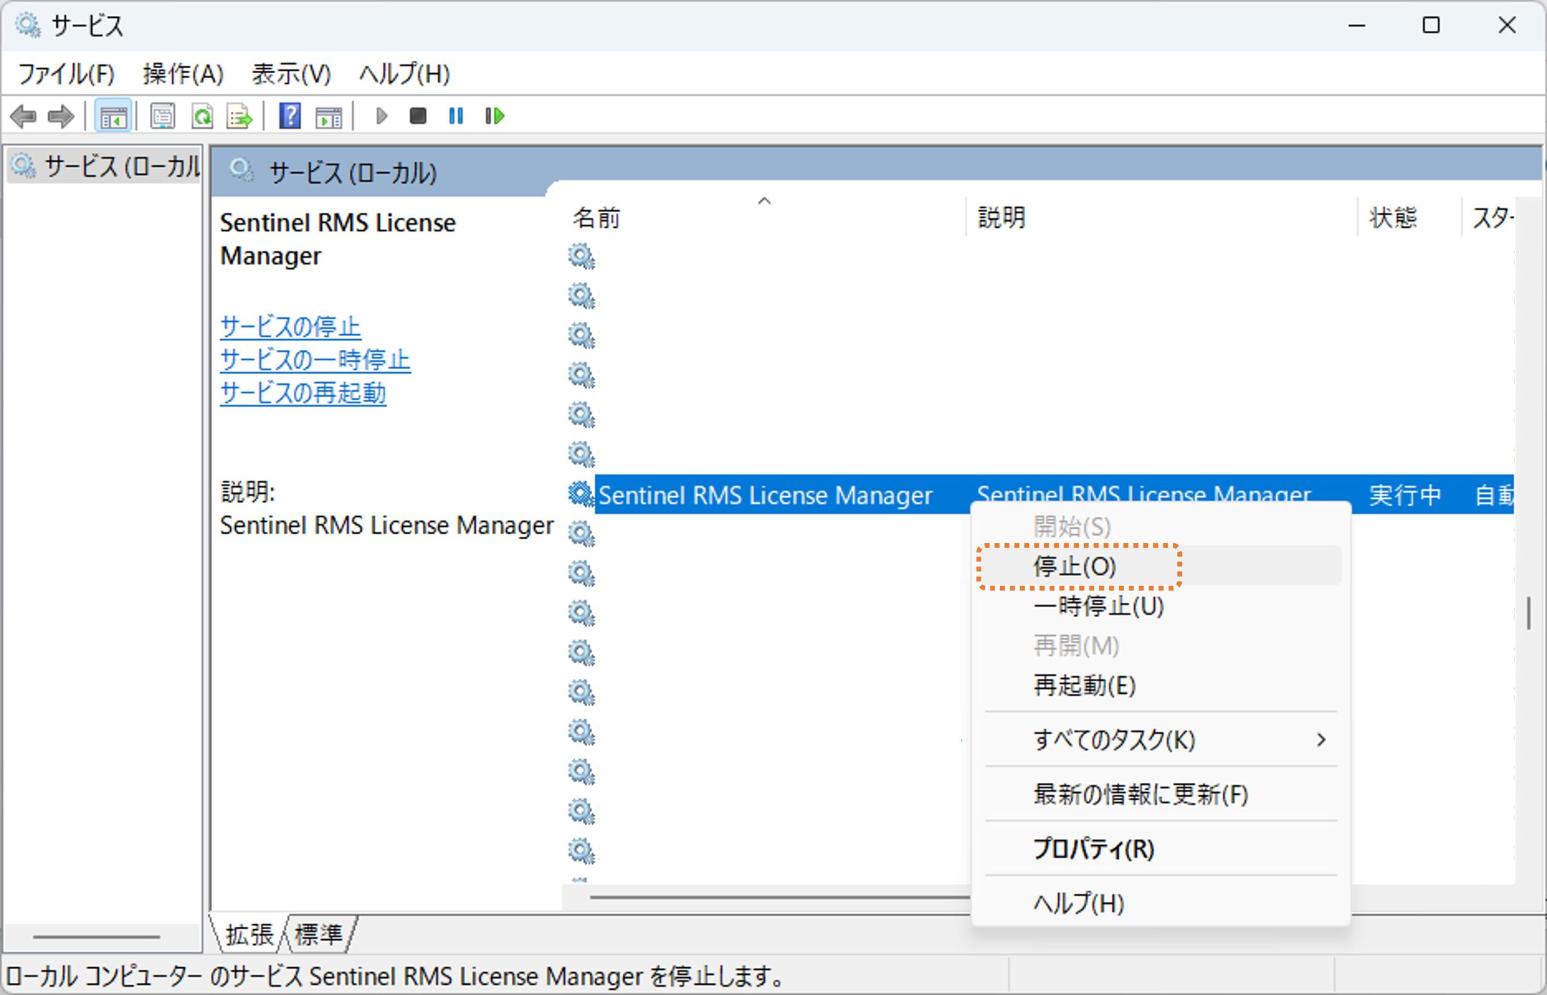1547x995 pixels.
Task: Sort by the 状態 column header
Action: (1409, 218)
